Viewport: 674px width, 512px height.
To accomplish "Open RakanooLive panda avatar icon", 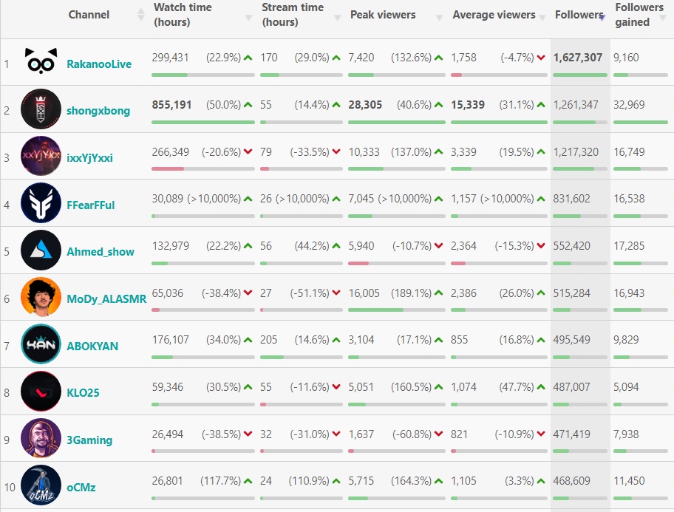I will pos(41,63).
